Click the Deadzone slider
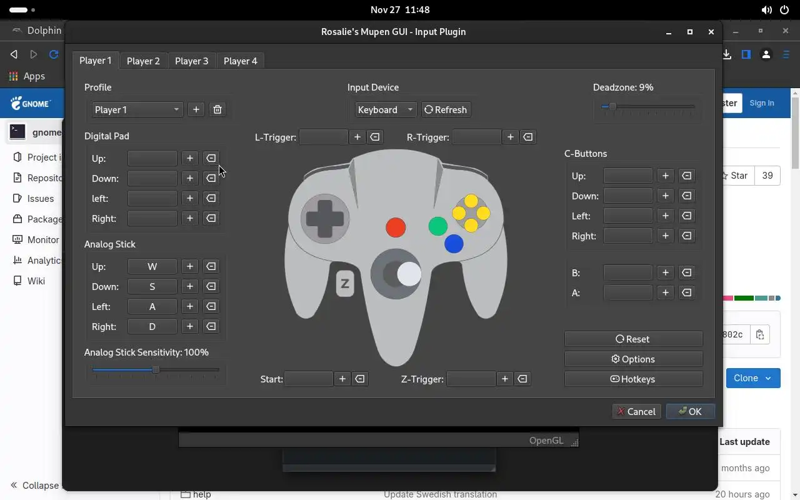 [x=647, y=107]
